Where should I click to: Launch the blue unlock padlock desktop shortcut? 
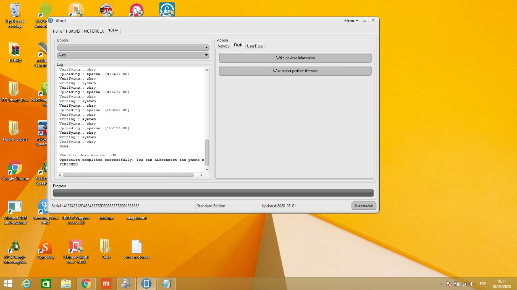pos(167,10)
